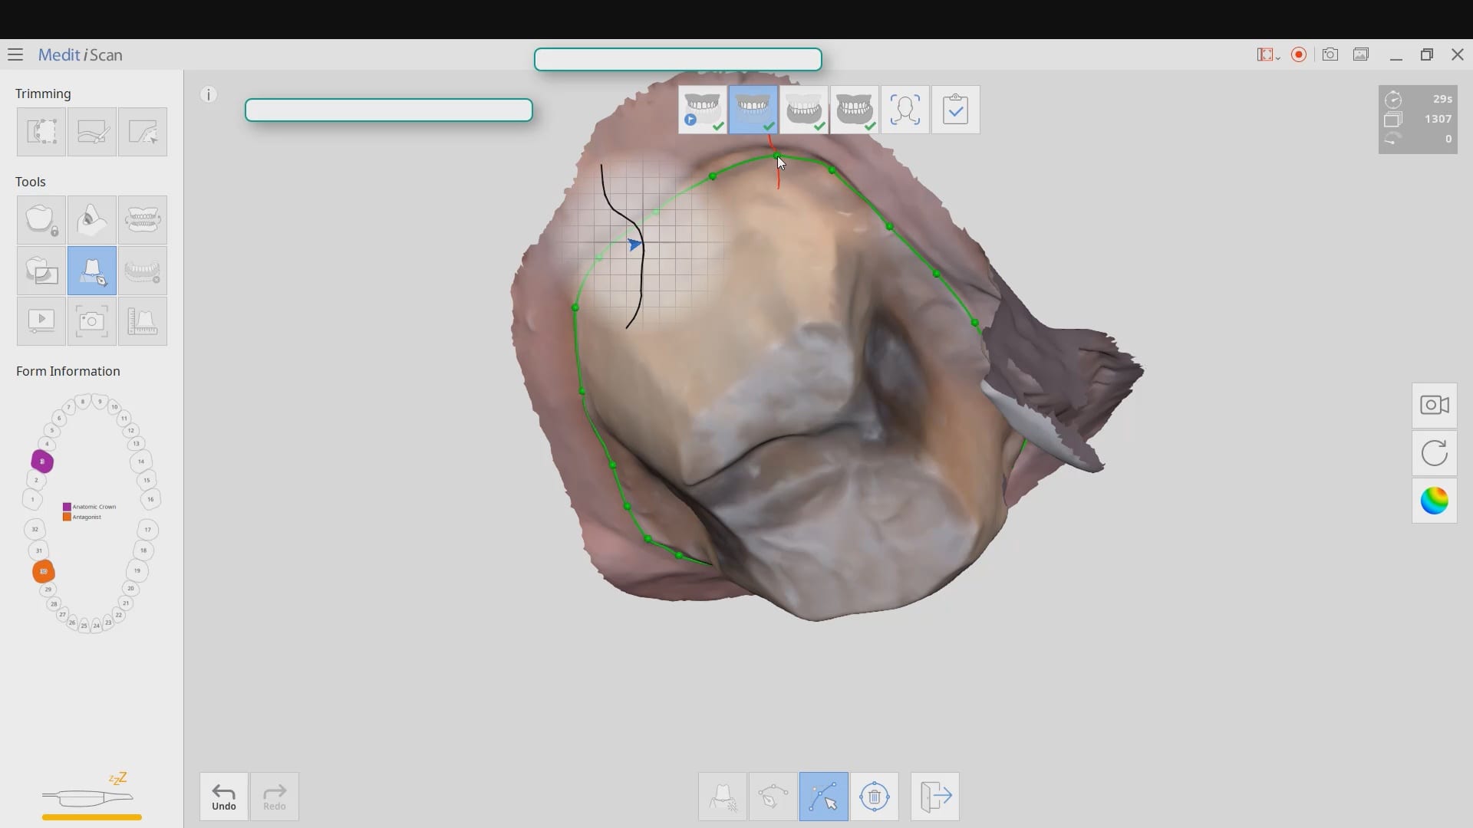
Task: Open the scan replay tool
Action: coord(41,321)
